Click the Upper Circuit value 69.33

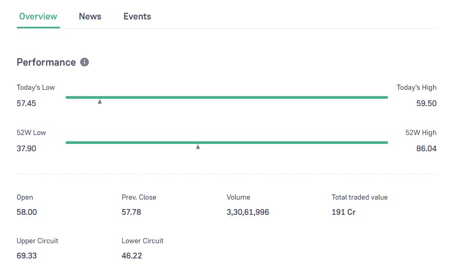tap(27, 256)
